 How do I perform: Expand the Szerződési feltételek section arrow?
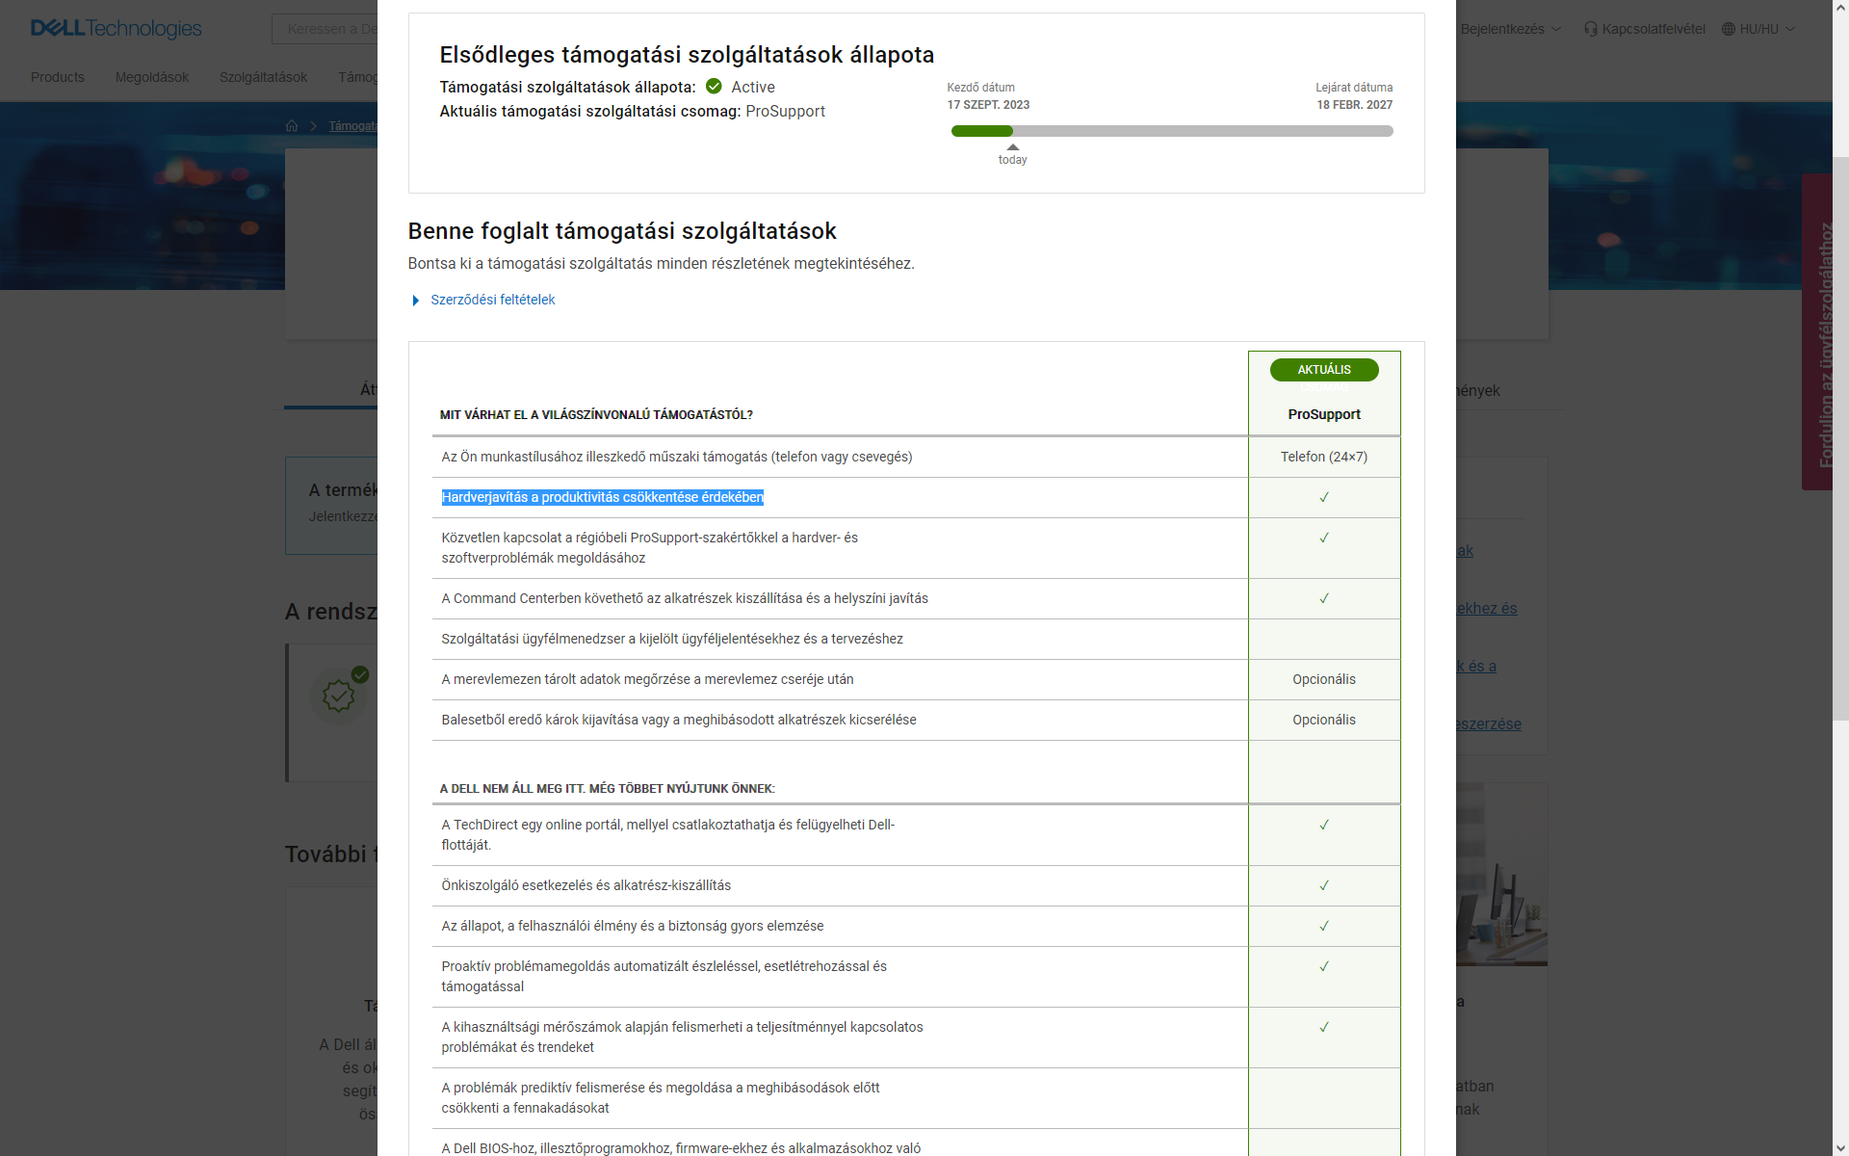415,301
